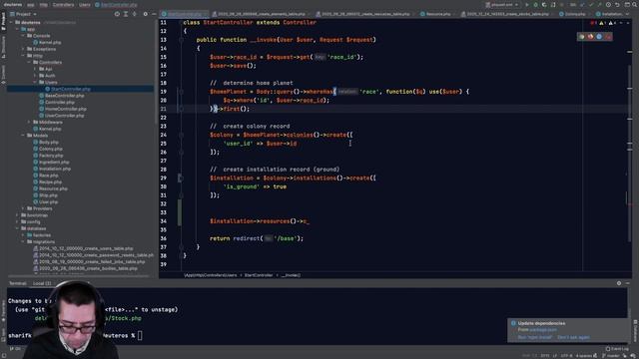Click the green Run arrow in top toolbar
Screen dimensions: 639x359
(x=526, y=4)
